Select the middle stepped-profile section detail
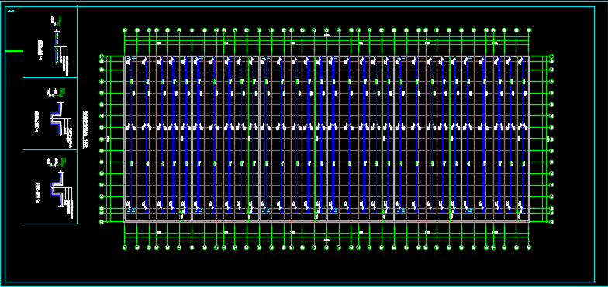The image size is (608, 287). [x=54, y=118]
